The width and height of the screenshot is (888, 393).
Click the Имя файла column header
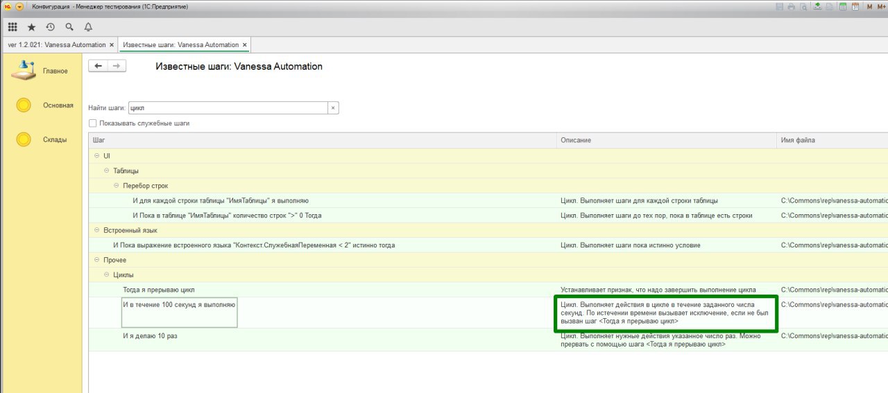(x=832, y=140)
